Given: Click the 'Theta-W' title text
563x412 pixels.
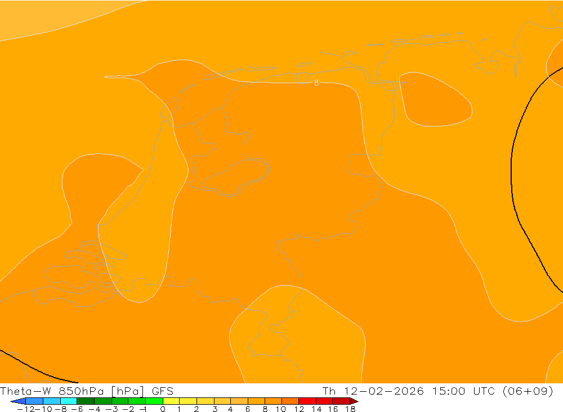Looking at the screenshot, I should point(25,391).
